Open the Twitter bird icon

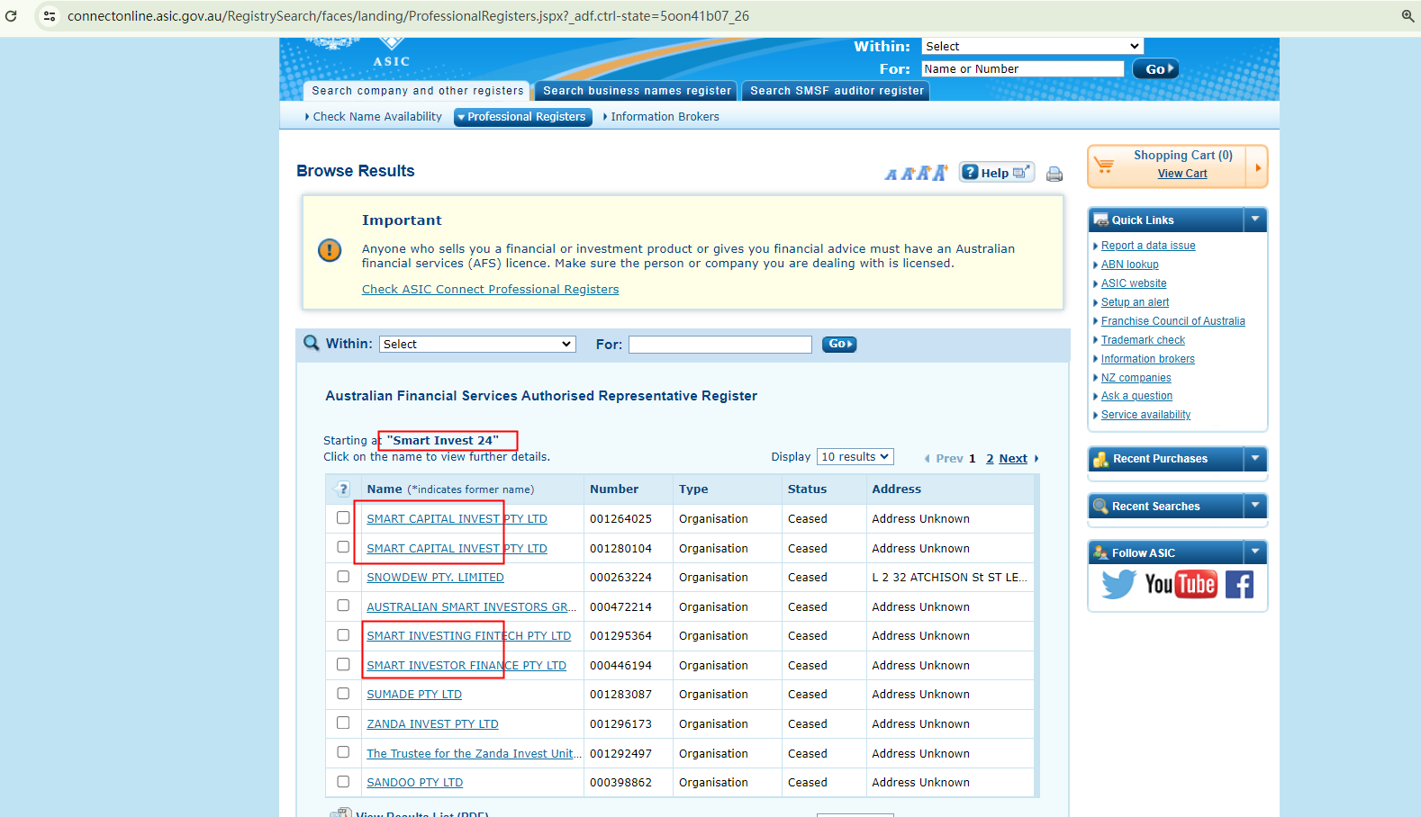tap(1118, 585)
